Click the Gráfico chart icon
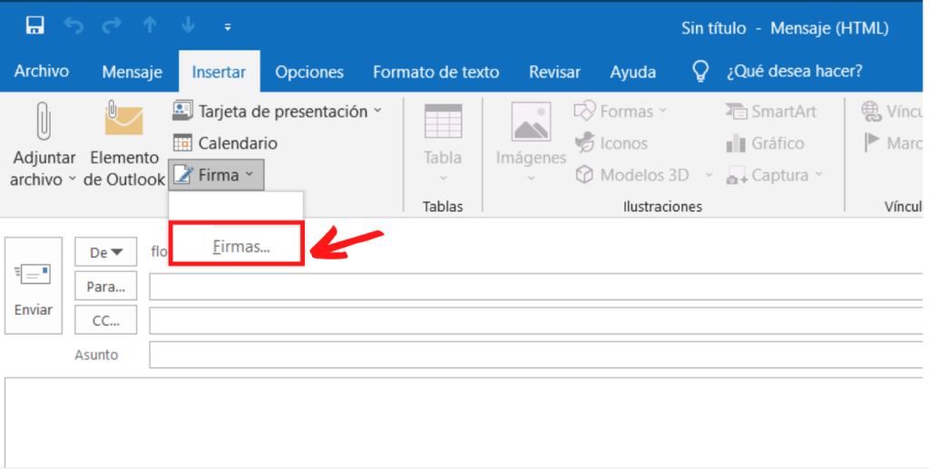Image resolution: width=929 pixels, height=469 pixels. [736, 142]
